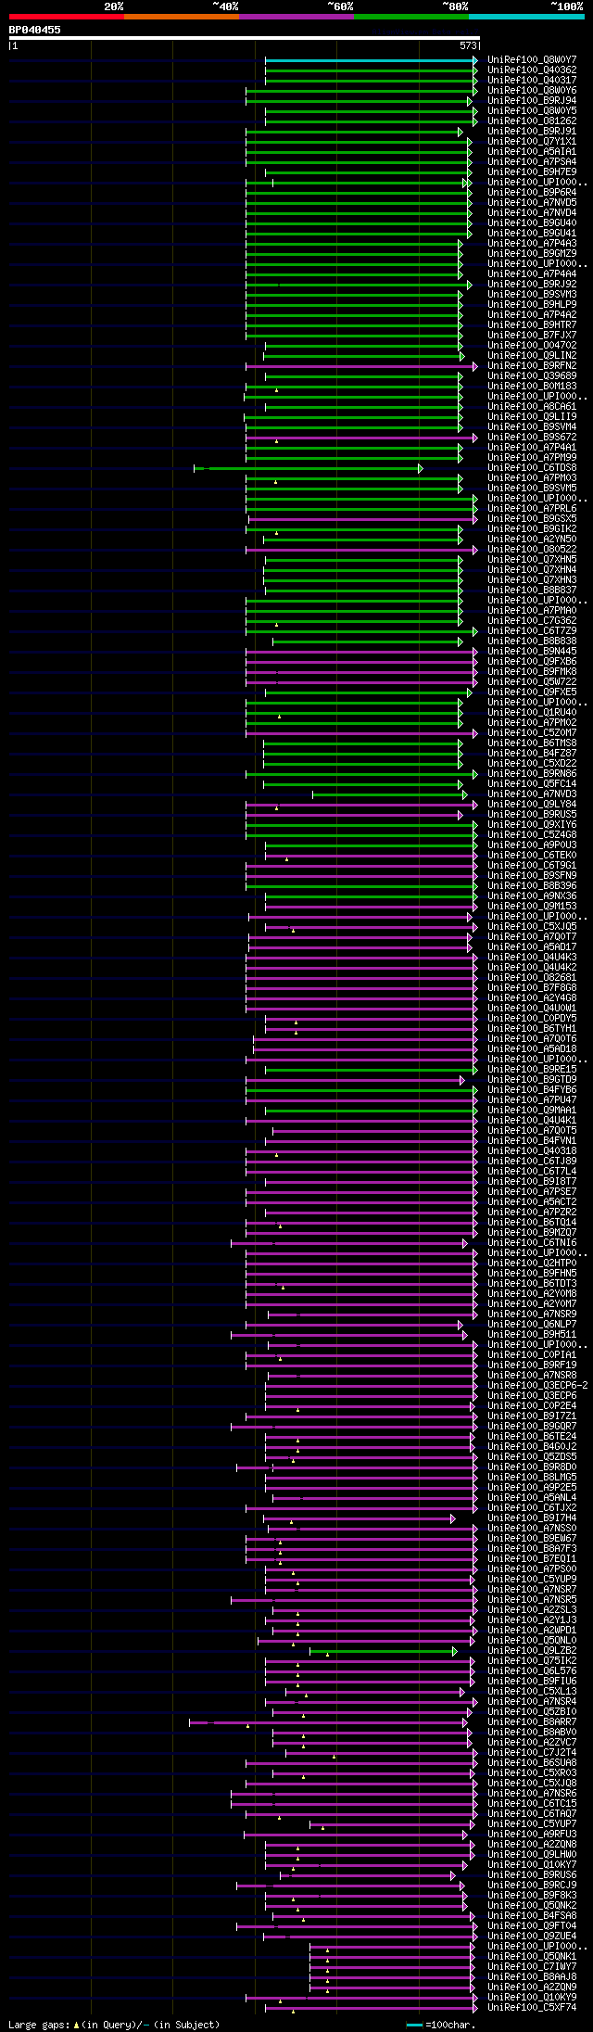
Task: Select the UniRef100_O80522 label
Action: (x=532, y=550)
